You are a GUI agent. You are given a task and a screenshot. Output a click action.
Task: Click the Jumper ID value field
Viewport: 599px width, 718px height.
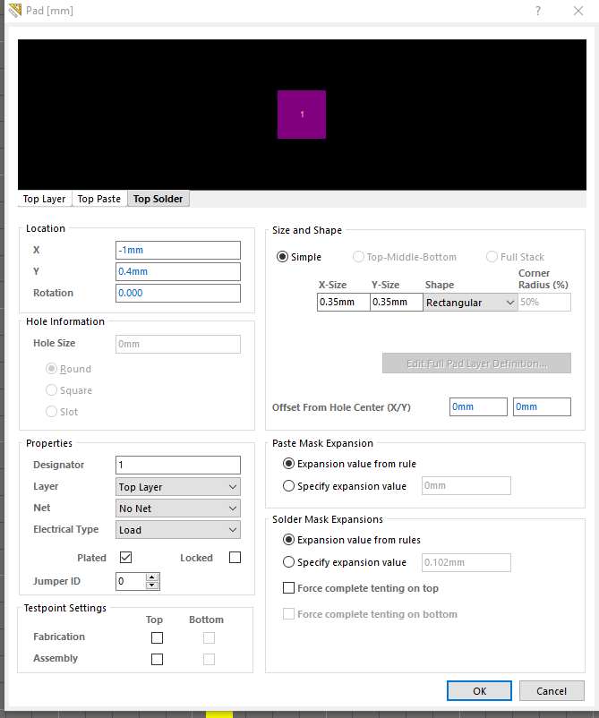pos(131,582)
